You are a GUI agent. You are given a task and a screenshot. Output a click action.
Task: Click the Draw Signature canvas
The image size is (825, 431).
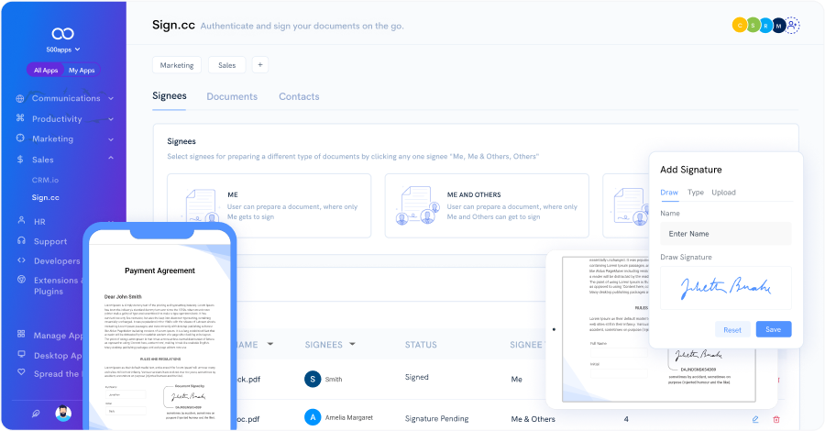[726, 288]
